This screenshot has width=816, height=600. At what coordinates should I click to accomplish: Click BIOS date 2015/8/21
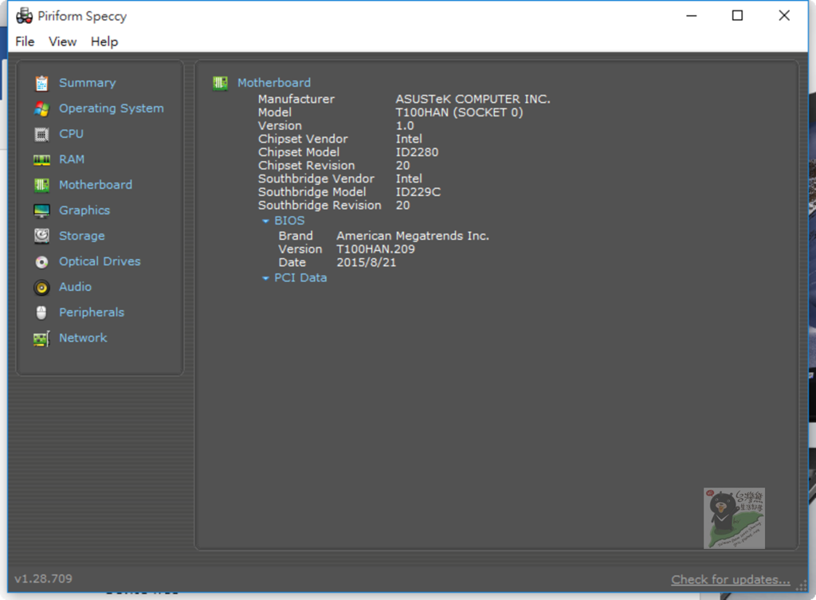tap(367, 262)
